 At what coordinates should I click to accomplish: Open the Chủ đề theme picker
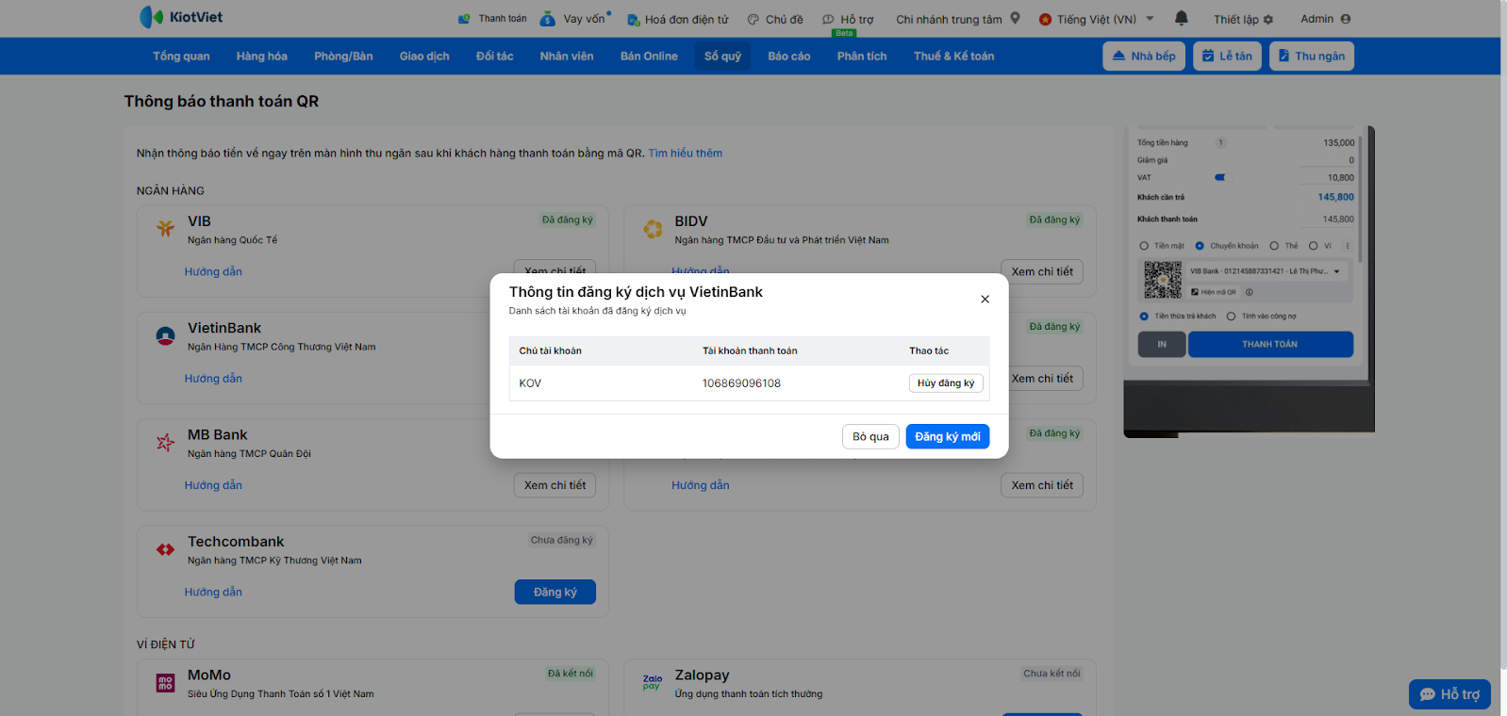tap(775, 19)
